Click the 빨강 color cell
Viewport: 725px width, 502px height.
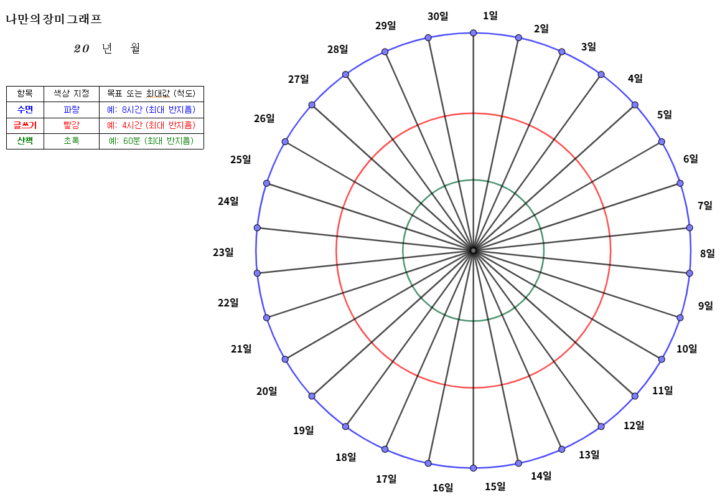click(x=71, y=125)
